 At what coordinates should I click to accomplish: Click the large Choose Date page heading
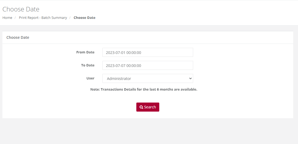[21, 9]
